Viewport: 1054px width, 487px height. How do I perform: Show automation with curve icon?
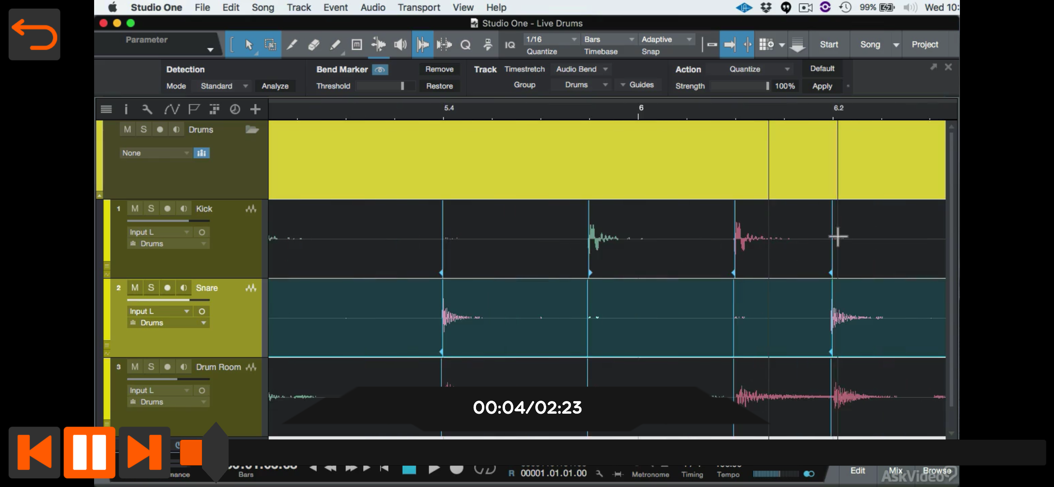coord(171,109)
